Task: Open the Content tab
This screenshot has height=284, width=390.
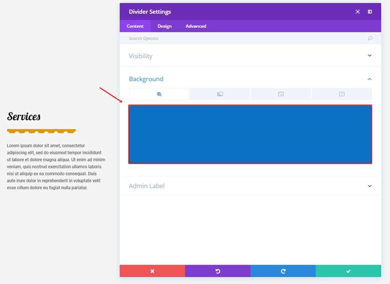Action: pyautogui.click(x=135, y=26)
